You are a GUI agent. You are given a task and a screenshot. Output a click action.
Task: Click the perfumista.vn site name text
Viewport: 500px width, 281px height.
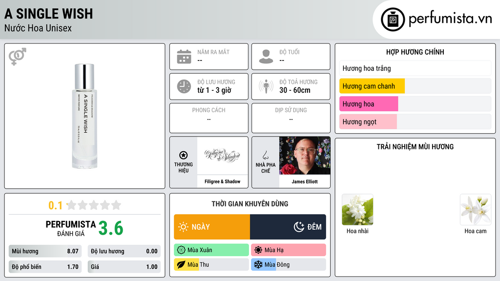pos(450,19)
